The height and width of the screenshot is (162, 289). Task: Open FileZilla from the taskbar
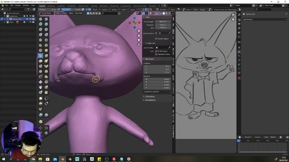(x=114, y=159)
